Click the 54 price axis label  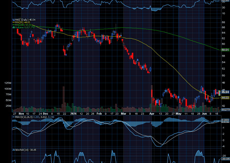pos(223,62)
